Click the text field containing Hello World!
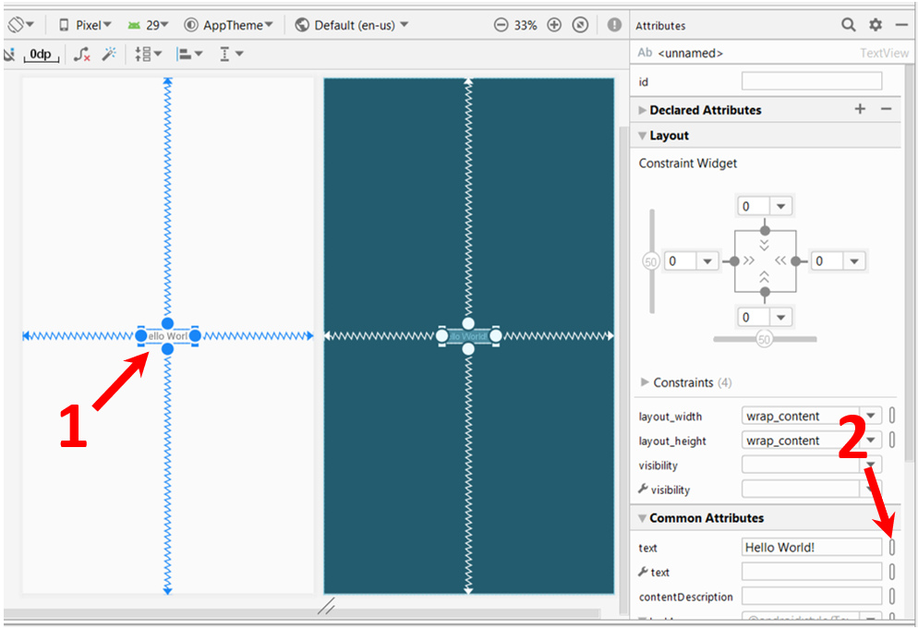The height and width of the screenshot is (629, 918). point(811,547)
